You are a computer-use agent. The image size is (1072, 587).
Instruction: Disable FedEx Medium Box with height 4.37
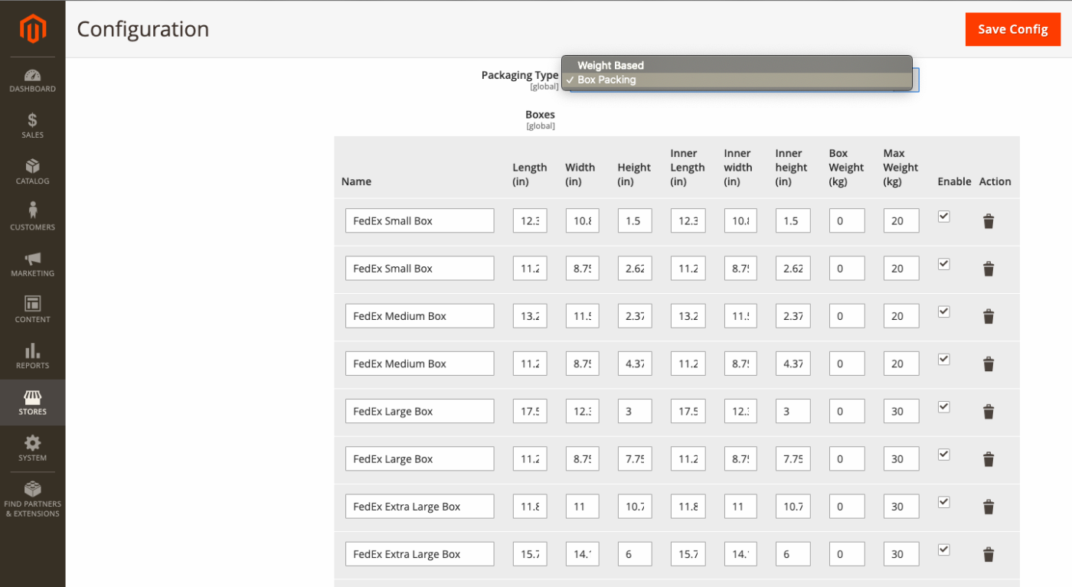click(x=944, y=359)
